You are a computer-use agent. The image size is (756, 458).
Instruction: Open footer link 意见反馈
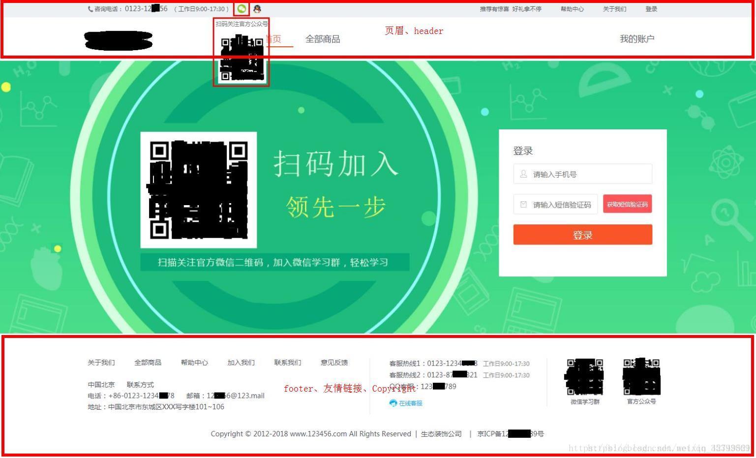coord(334,363)
